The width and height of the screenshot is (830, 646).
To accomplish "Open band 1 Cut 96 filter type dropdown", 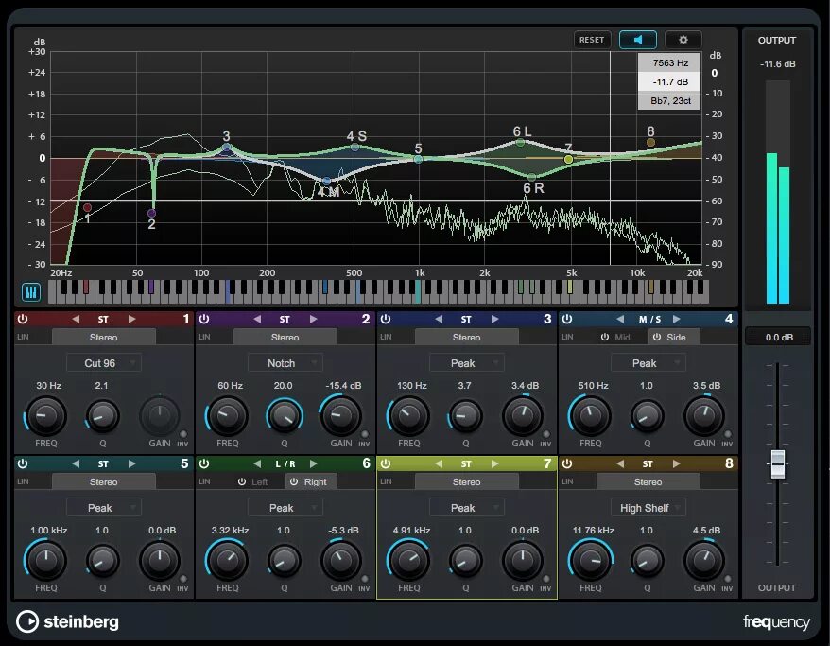I will pos(104,363).
